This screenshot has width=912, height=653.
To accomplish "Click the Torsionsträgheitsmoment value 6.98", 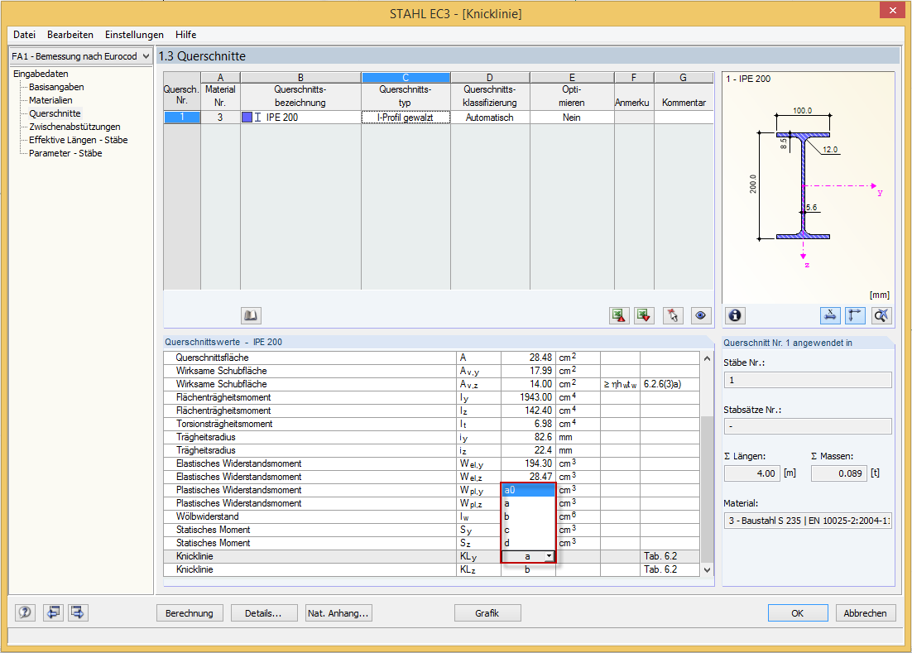I will click(528, 424).
